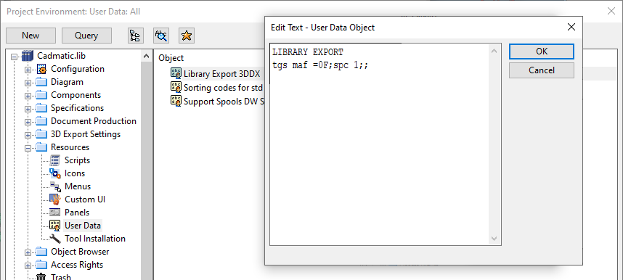Screen dimensions: 623x280
Task: Select the Document Production folder icon
Action: tap(41, 121)
